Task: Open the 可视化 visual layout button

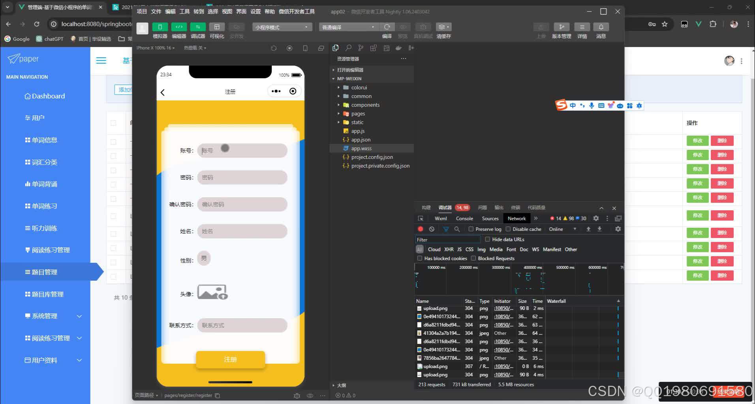Action: [217, 27]
